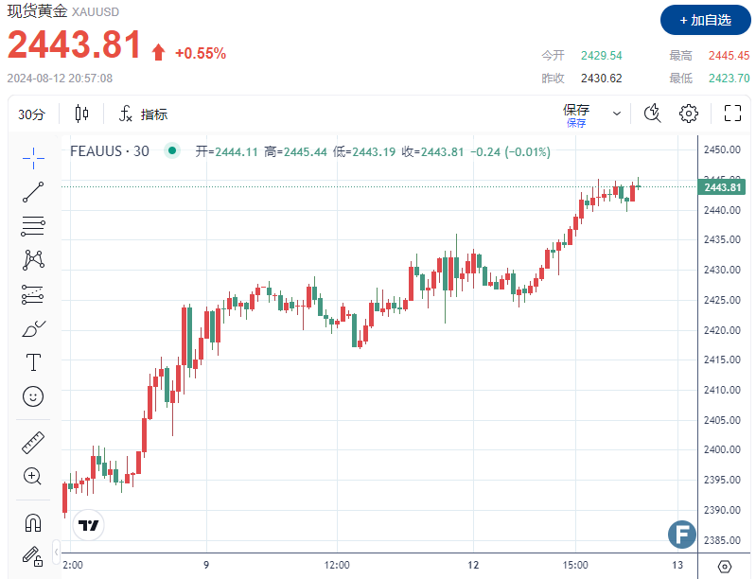756x579 pixels.
Task: Toggle fullscreen mode for the chart
Action: (x=731, y=114)
